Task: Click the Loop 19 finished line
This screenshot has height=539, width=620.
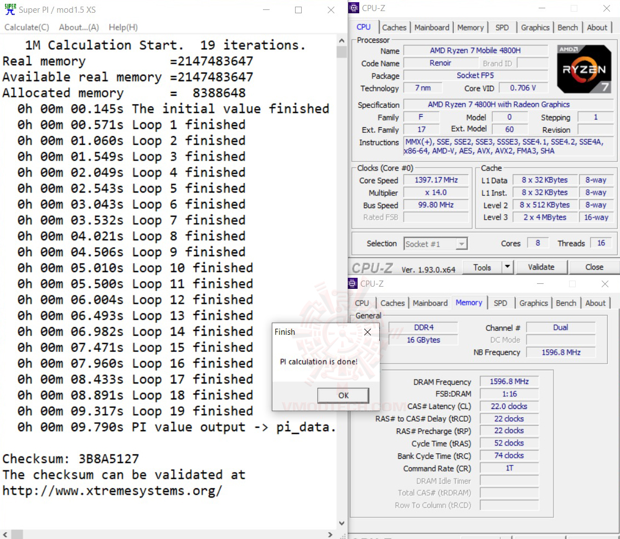Action: tap(135, 411)
